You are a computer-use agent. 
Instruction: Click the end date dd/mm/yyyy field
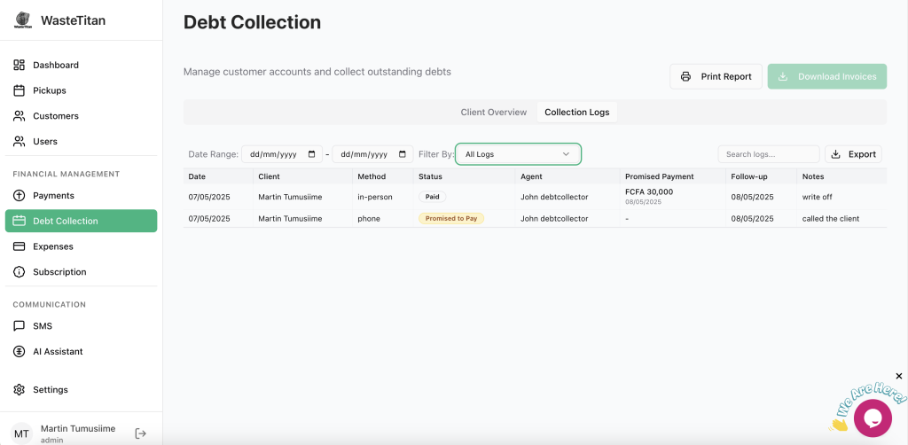372,154
